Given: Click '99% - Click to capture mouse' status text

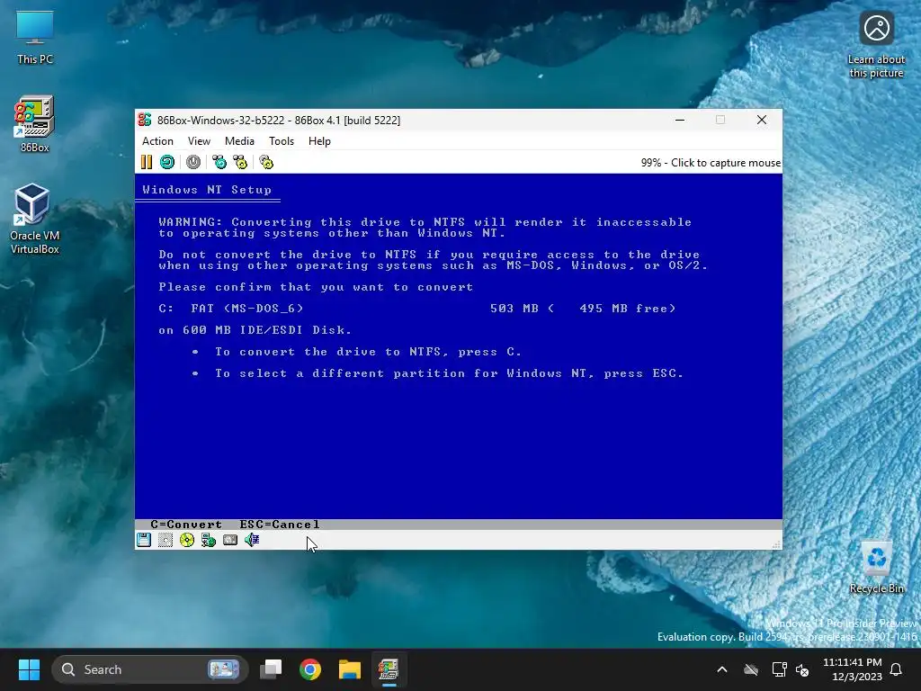Looking at the screenshot, I should coord(711,163).
